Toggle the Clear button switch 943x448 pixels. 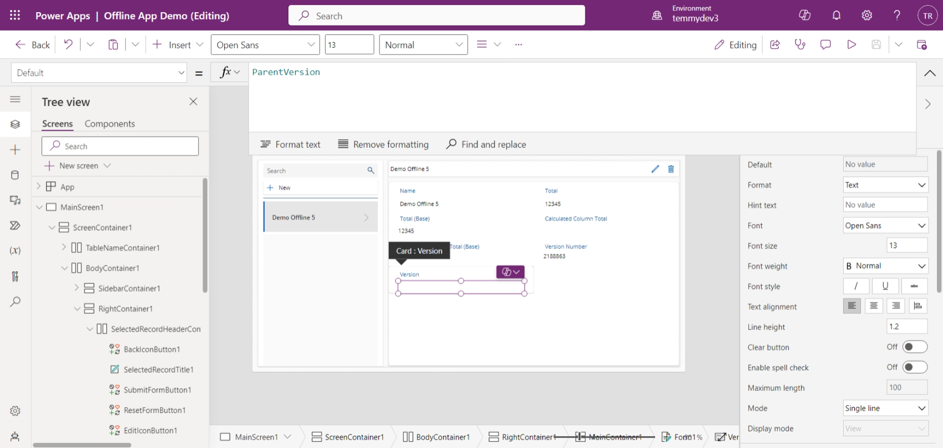coord(915,347)
